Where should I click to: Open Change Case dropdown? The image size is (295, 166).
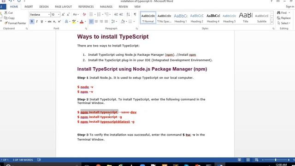coord(76,14)
